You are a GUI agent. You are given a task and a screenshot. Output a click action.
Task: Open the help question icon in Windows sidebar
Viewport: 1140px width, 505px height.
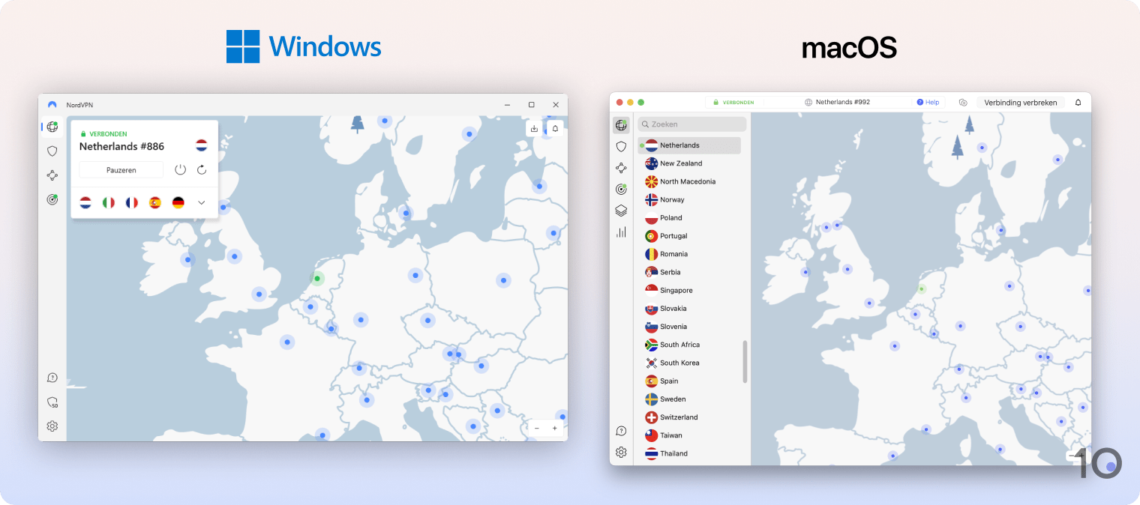52,378
